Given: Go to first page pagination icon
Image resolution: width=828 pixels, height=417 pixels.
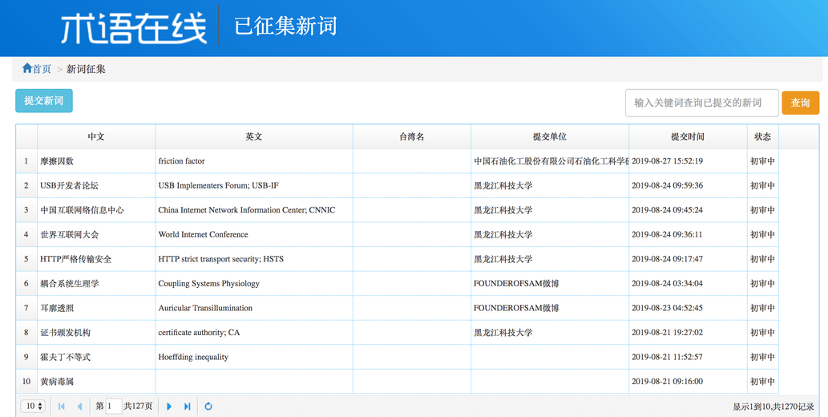Looking at the screenshot, I should [61, 407].
